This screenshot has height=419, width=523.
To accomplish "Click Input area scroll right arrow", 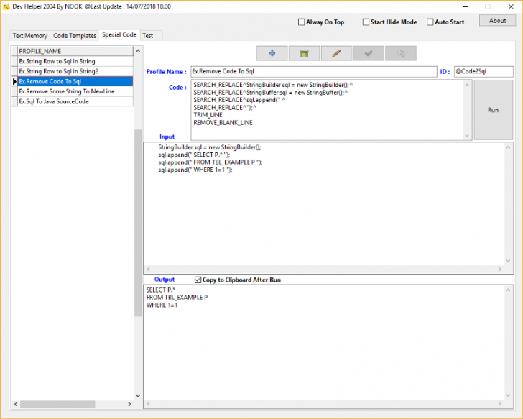I will [500, 269].
